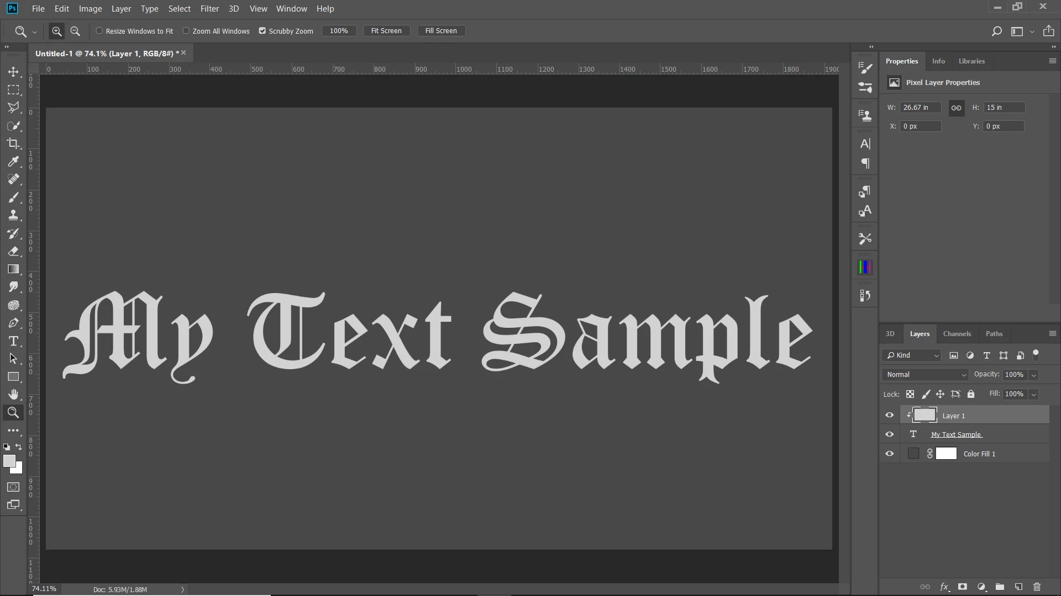Switch to the Channels tab
1061x596 pixels.
(957, 334)
